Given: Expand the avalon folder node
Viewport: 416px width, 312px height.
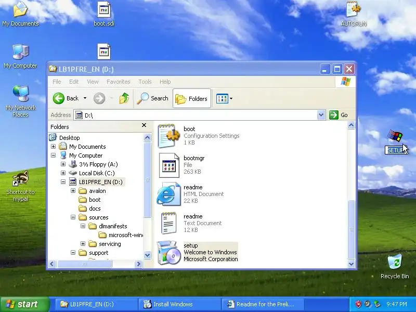Looking at the screenshot, I should tap(73, 191).
